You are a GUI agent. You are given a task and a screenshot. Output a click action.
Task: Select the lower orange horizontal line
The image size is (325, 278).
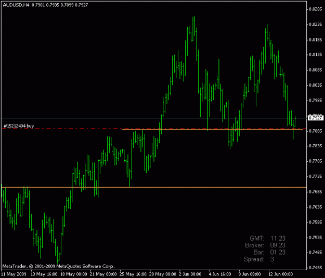pos(154,187)
